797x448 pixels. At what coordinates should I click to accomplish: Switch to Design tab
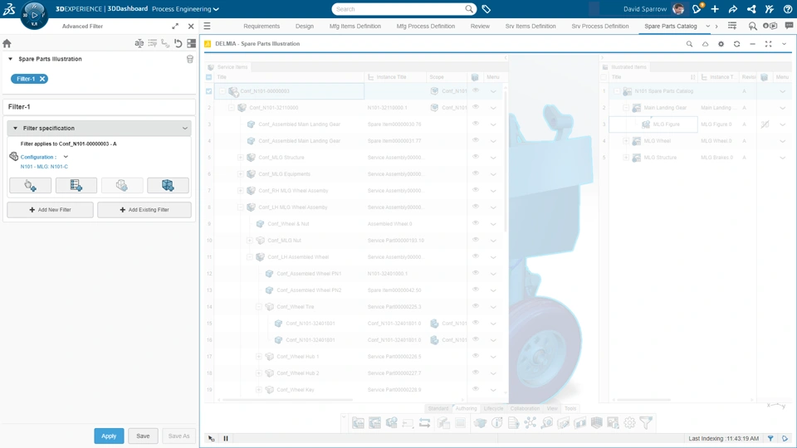[x=305, y=26]
